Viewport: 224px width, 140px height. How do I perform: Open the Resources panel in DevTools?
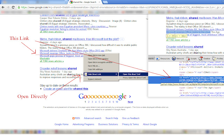163,58
